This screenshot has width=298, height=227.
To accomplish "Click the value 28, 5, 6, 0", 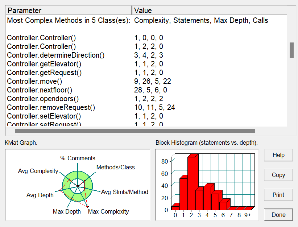I will (150, 90).
